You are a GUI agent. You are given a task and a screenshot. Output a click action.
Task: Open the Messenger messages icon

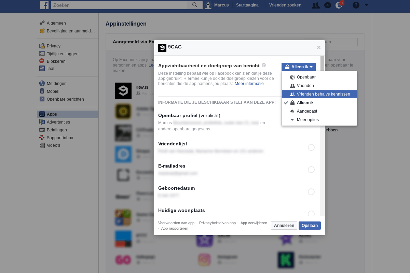coord(327,5)
